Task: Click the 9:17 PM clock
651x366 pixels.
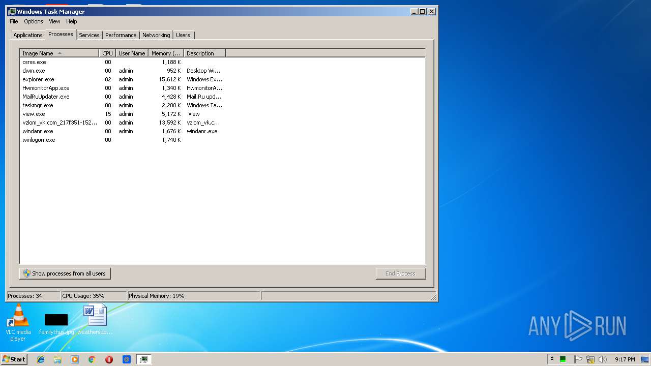Action: pos(625,359)
